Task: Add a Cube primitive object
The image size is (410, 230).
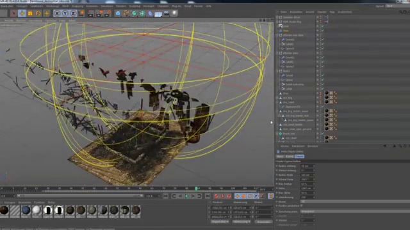Action: click(x=118, y=13)
